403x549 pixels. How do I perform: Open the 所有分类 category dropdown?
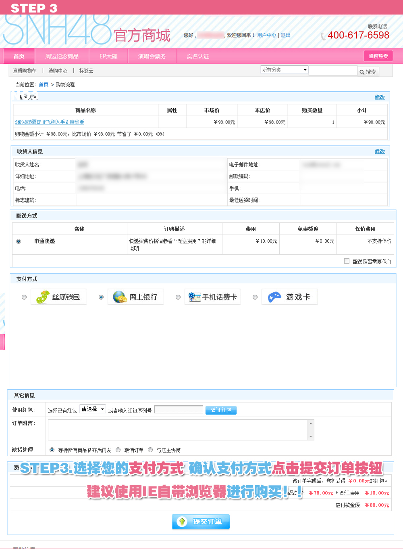point(284,70)
